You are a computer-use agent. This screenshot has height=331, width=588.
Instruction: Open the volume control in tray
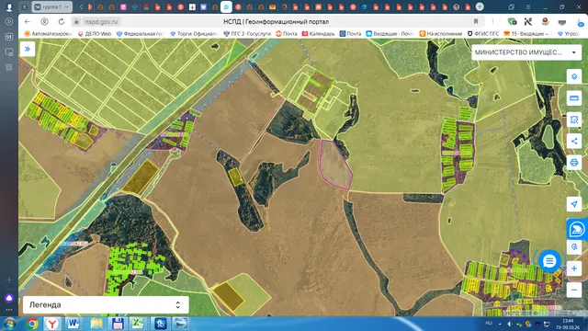pyautogui.click(x=510, y=324)
